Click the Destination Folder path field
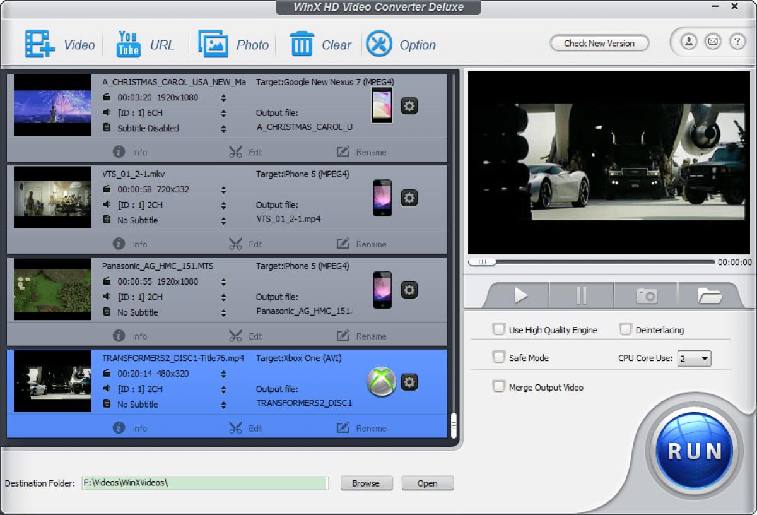 (x=205, y=483)
